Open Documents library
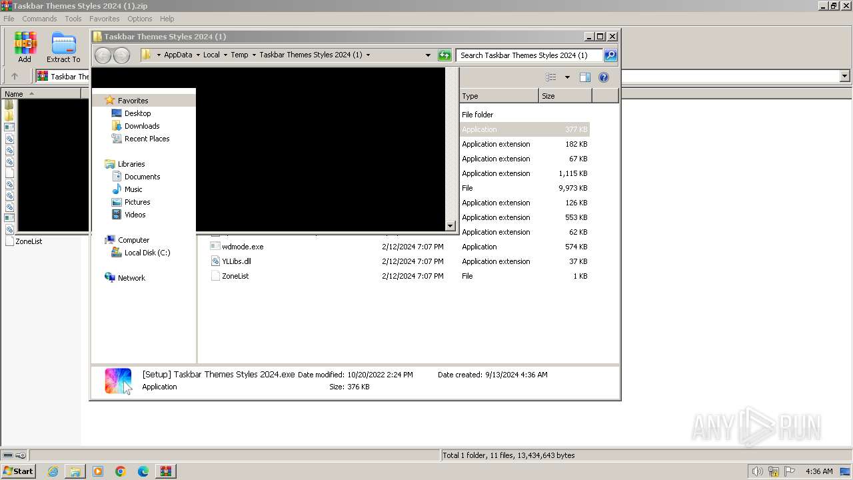Screen dimensions: 853x480 pos(142,177)
